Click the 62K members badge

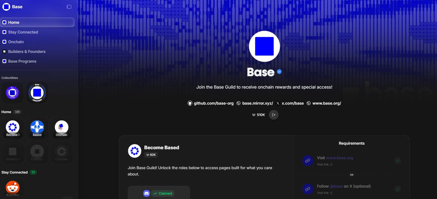pyautogui.click(x=151, y=155)
